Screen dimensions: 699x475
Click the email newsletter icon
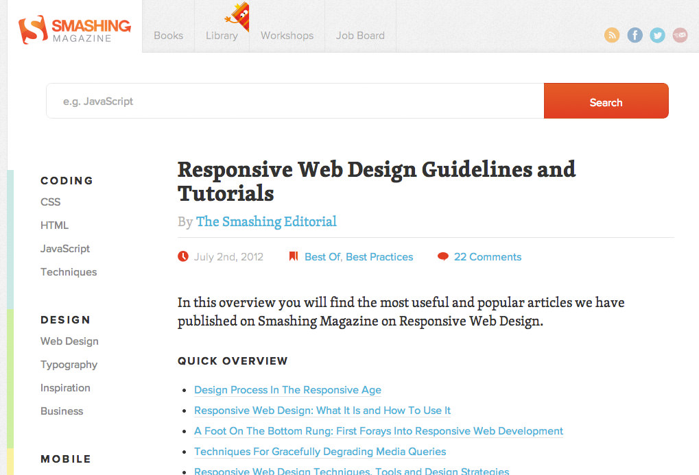[680, 36]
